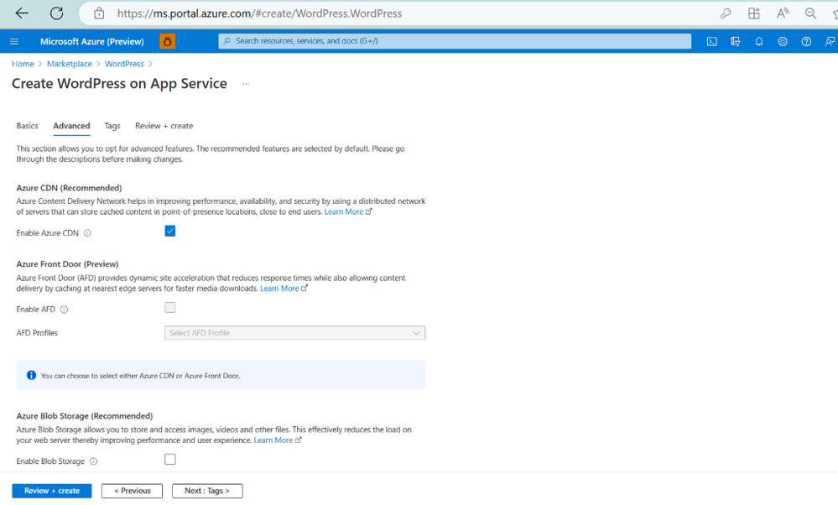Open the Azure portal hamburger menu

14,41
